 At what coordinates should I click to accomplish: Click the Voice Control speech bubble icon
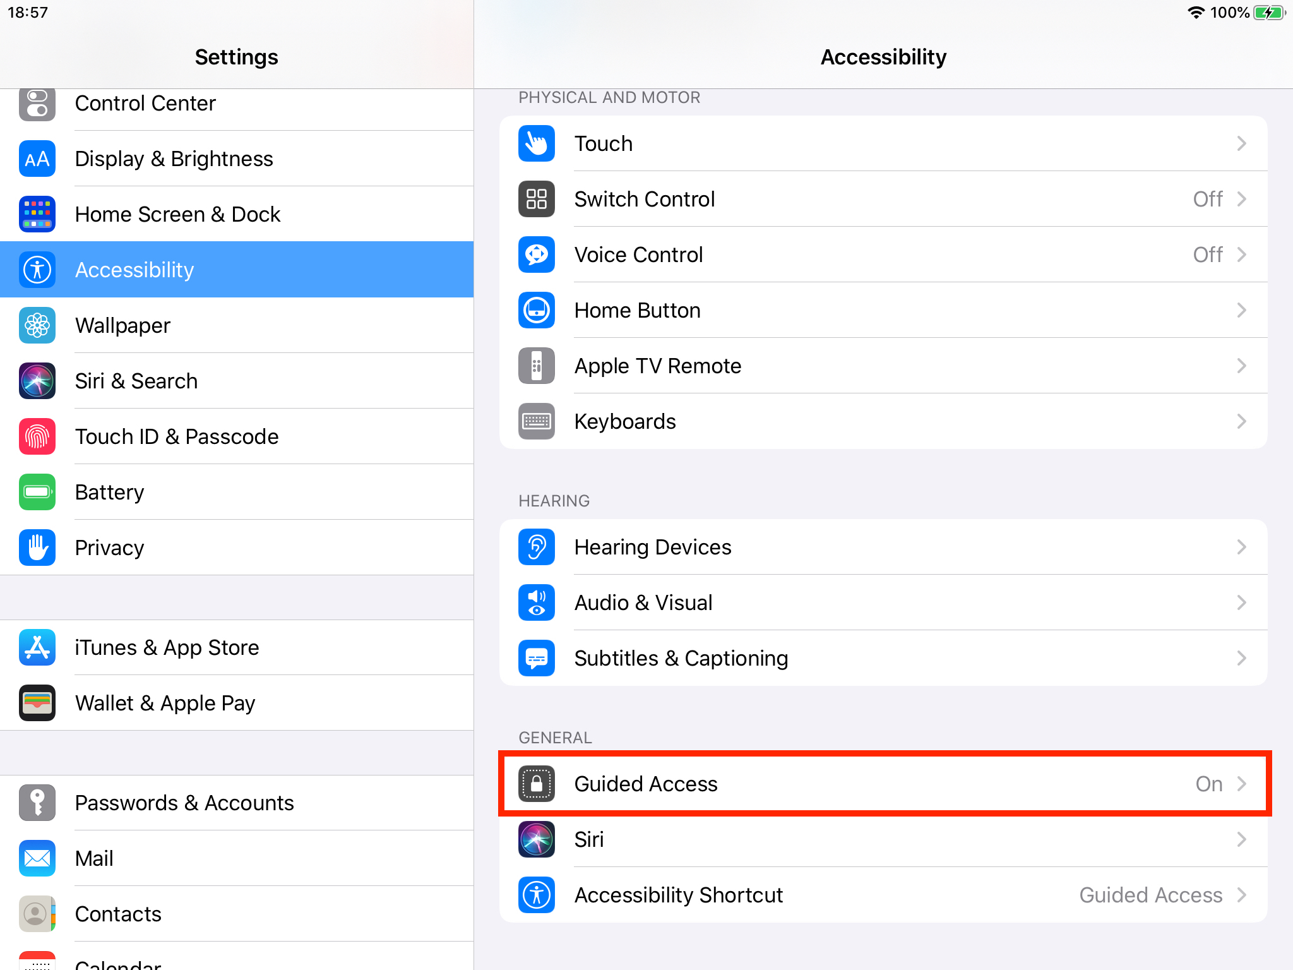pyautogui.click(x=536, y=254)
